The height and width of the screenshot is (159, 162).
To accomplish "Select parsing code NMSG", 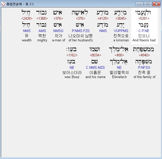I will point(58,31).
